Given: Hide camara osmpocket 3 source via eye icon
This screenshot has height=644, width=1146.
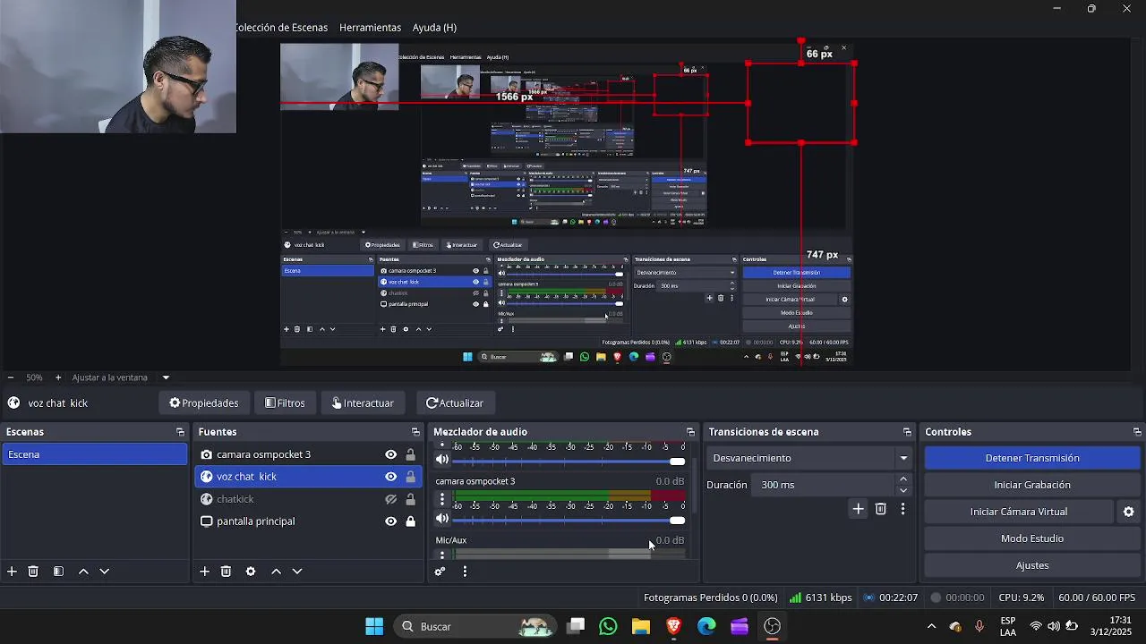Looking at the screenshot, I should click(x=390, y=454).
